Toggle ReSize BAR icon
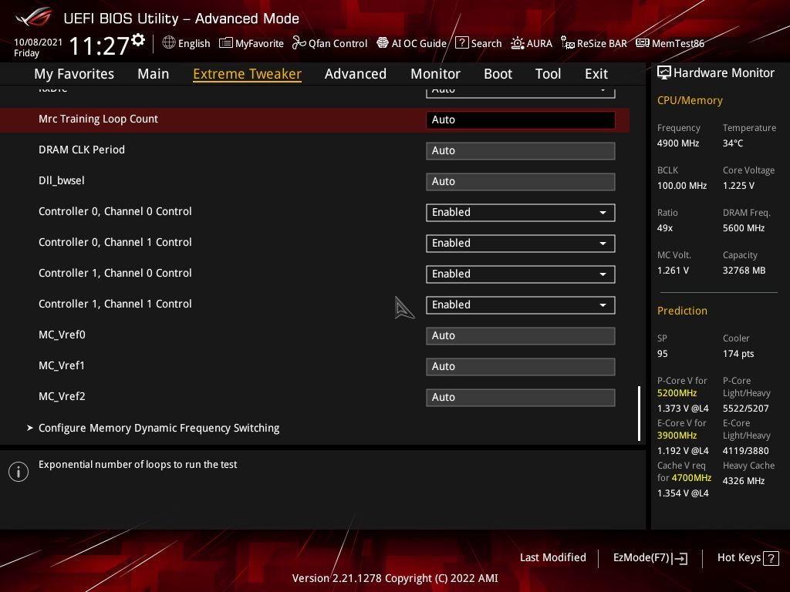Screen dimensions: 790x592 coord(568,43)
